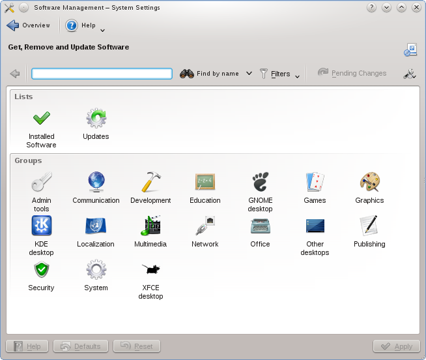
Task: Open the System group
Action: click(96, 275)
